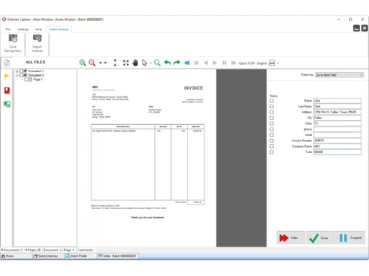Activate the blue magnifier zoom tool
The image size is (369, 276).
[x=157, y=63]
